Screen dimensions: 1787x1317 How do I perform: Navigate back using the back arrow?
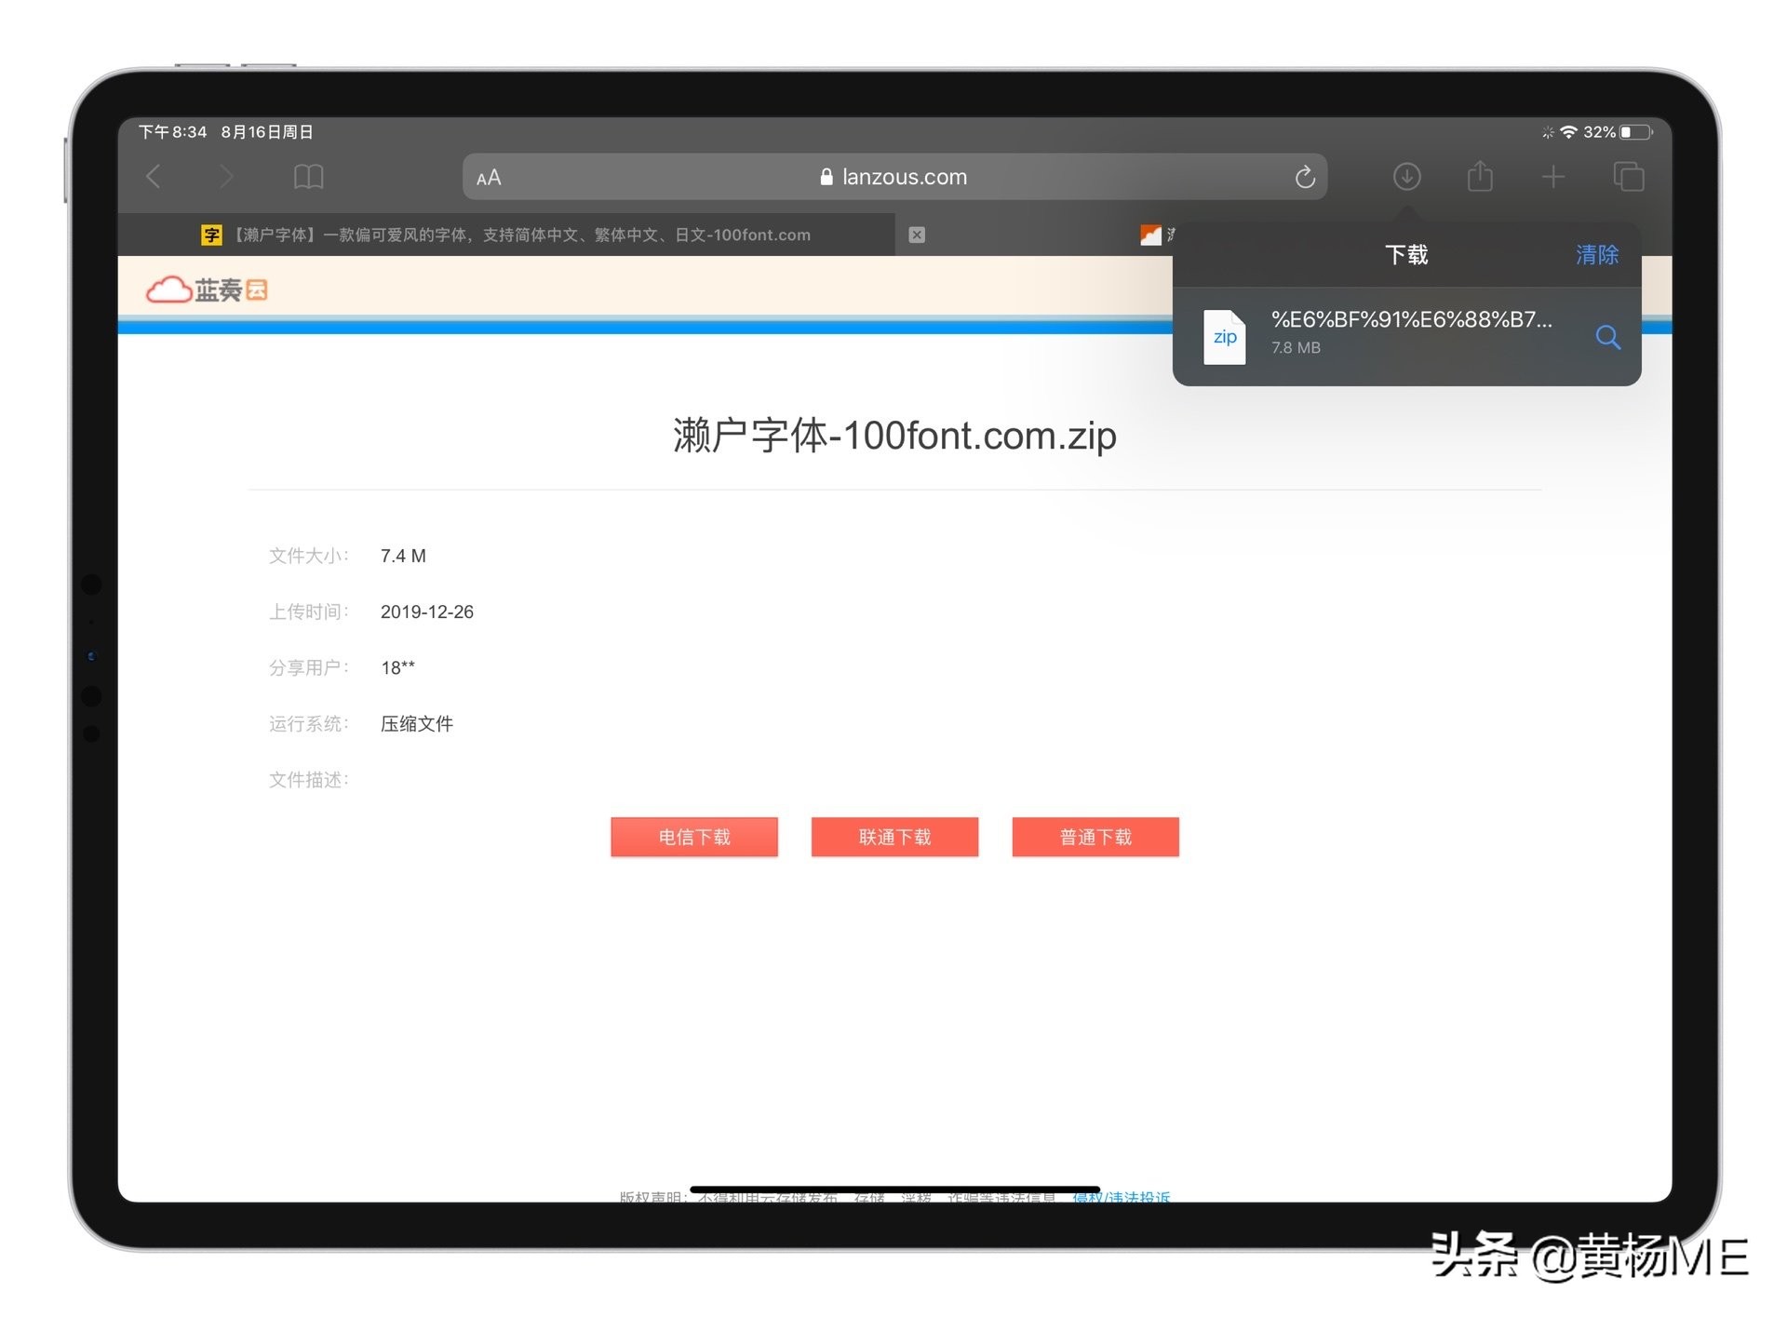pyautogui.click(x=155, y=177)
